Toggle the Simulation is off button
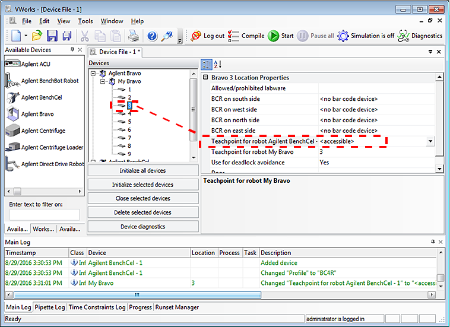The image size is (450, 327). tap(343, 36)
